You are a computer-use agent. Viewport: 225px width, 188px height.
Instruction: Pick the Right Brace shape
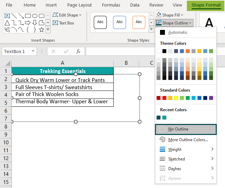tap(35, 30)
